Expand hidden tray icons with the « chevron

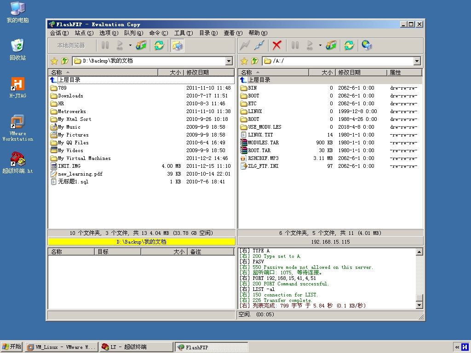457,347
